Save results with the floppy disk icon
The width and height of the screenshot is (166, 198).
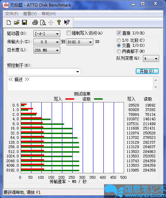[24, 22]
